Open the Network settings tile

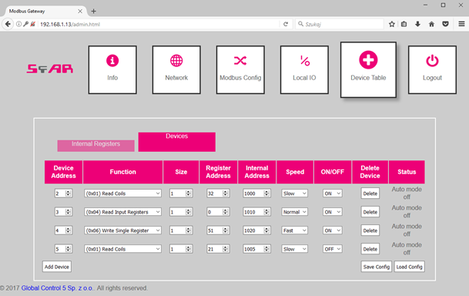click(x=176, y=69)
